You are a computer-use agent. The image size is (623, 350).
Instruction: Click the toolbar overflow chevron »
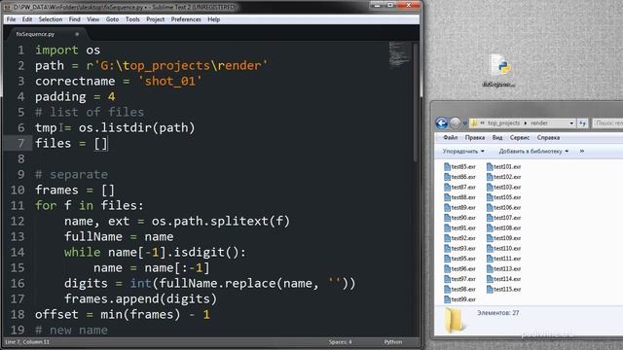point(582,152)
